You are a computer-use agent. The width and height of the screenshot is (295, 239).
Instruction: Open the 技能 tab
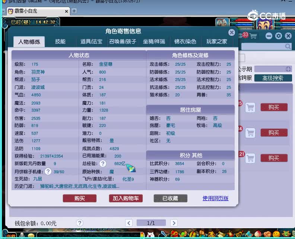(x=60, y=42)
